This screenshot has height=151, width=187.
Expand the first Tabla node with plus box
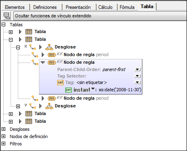(11, 32)
